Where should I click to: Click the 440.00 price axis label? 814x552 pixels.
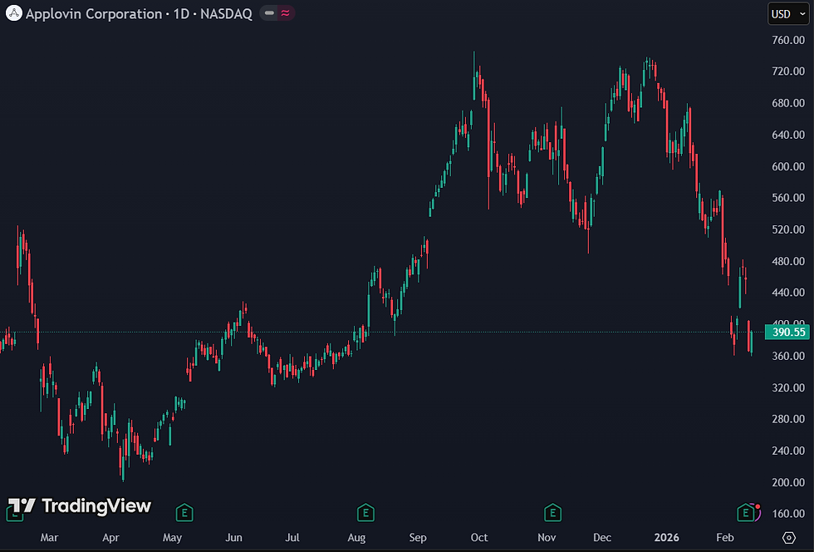pyautogui.click(x=788, y=292)
